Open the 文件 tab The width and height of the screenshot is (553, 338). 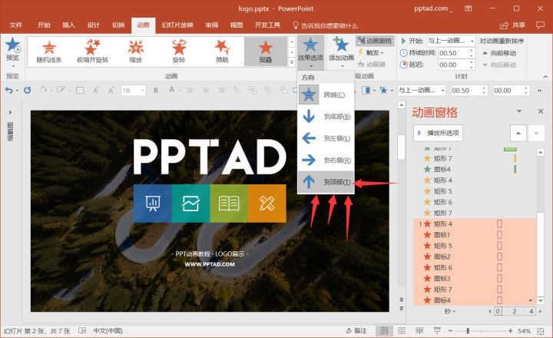16,25
